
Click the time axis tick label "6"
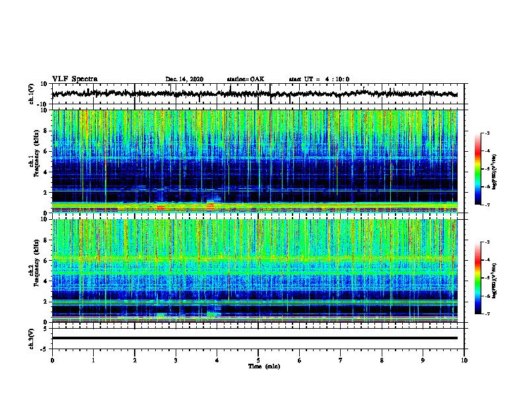[x=300, y=360]
